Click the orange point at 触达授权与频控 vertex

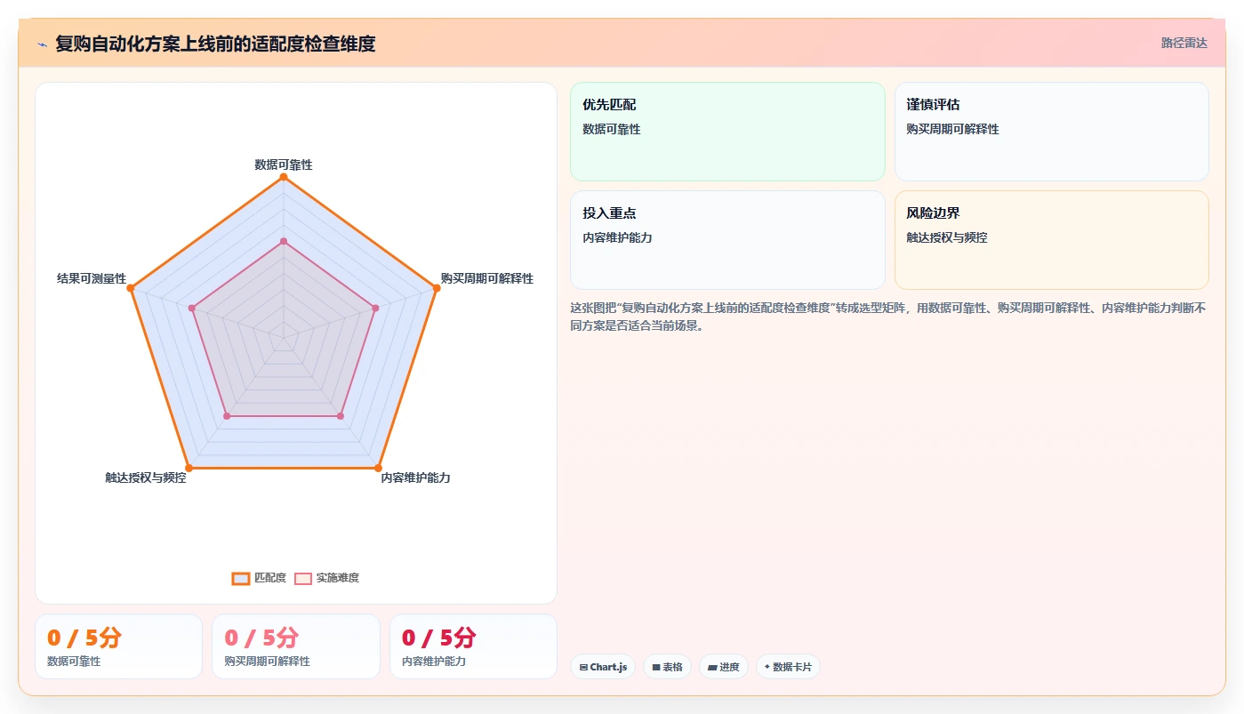pos(189,468)
